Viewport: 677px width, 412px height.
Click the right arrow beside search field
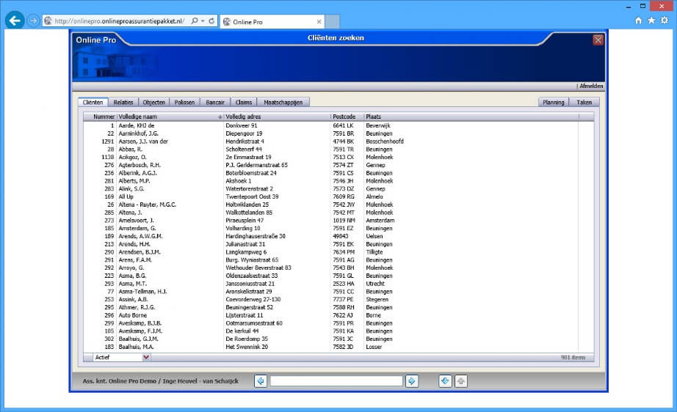pyautogui.click(x=411, y=381)
